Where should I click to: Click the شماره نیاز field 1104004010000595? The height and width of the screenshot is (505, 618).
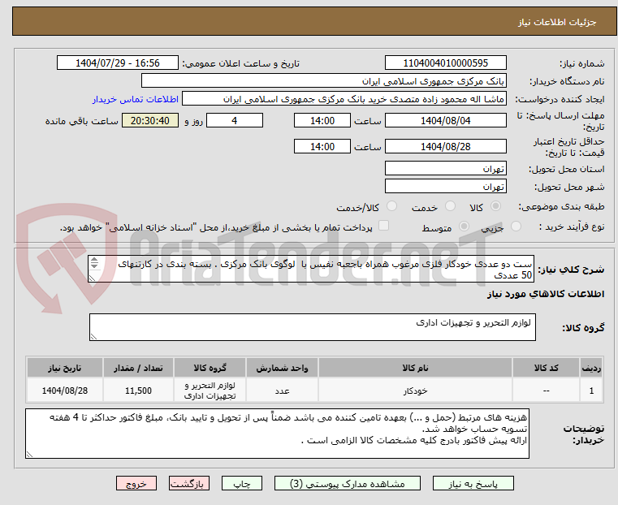click(x=445, y=63)
